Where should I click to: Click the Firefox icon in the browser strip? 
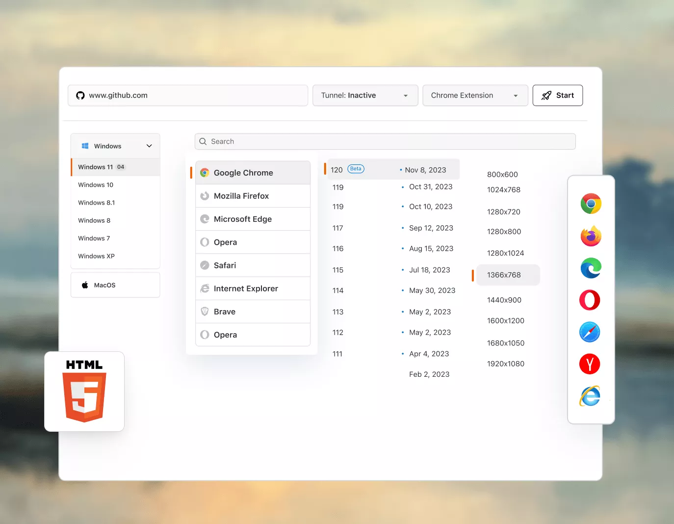[591, 236]
